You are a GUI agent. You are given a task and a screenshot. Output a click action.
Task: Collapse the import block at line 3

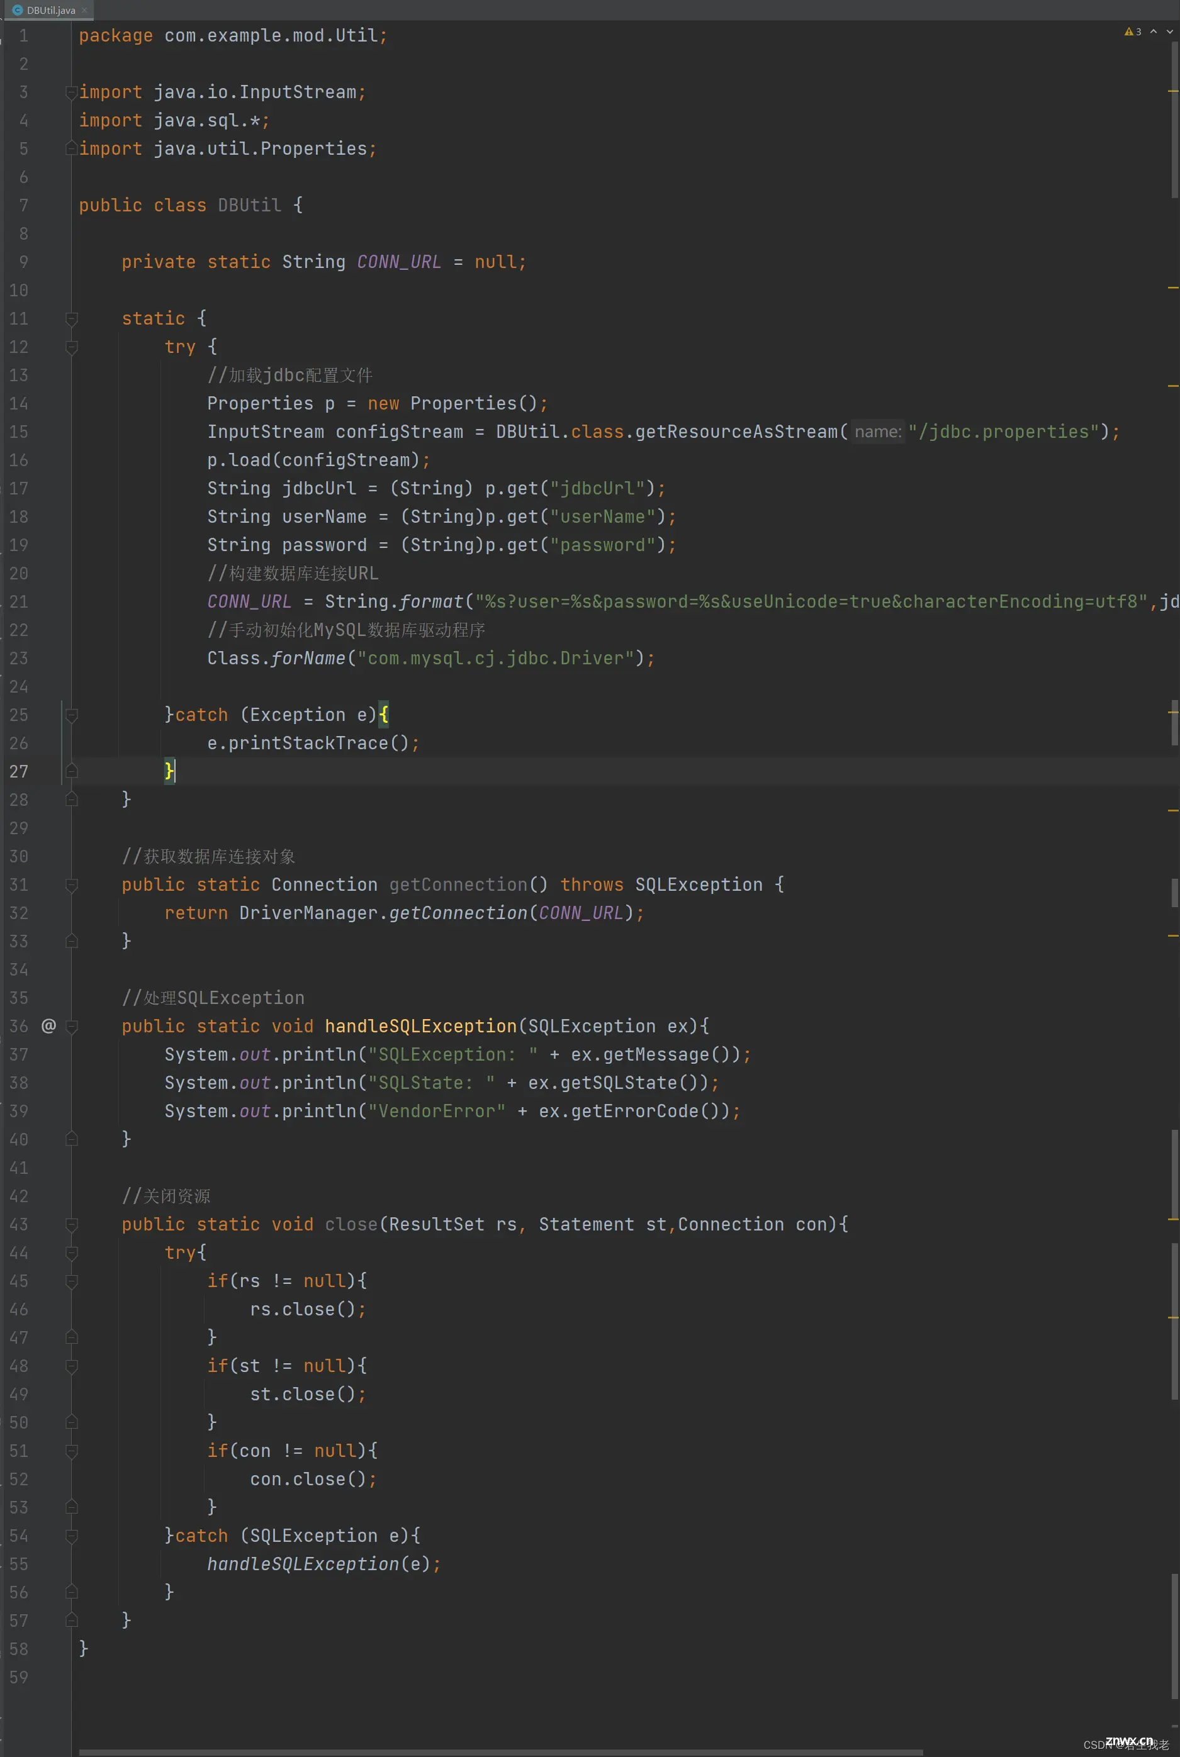[72, 92]
